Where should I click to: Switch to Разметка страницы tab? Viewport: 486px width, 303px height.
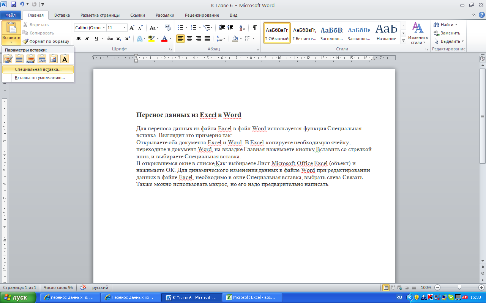tap(100, 15)
